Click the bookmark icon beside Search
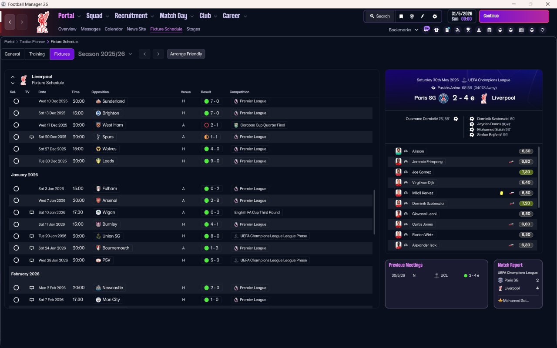557x348 pixels. pos(401,16)
